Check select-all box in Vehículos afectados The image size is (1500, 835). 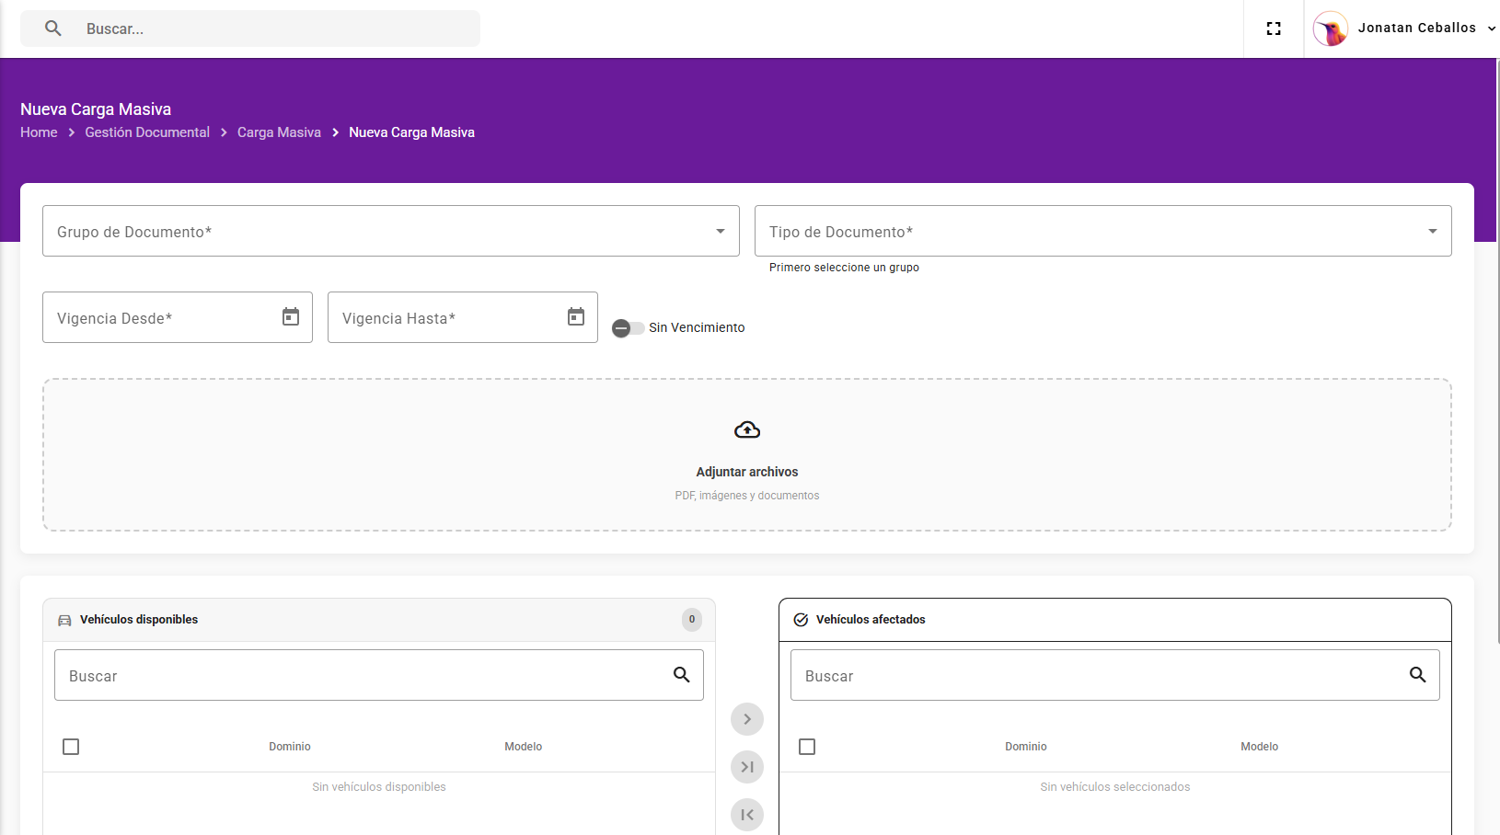coord(807,747)
